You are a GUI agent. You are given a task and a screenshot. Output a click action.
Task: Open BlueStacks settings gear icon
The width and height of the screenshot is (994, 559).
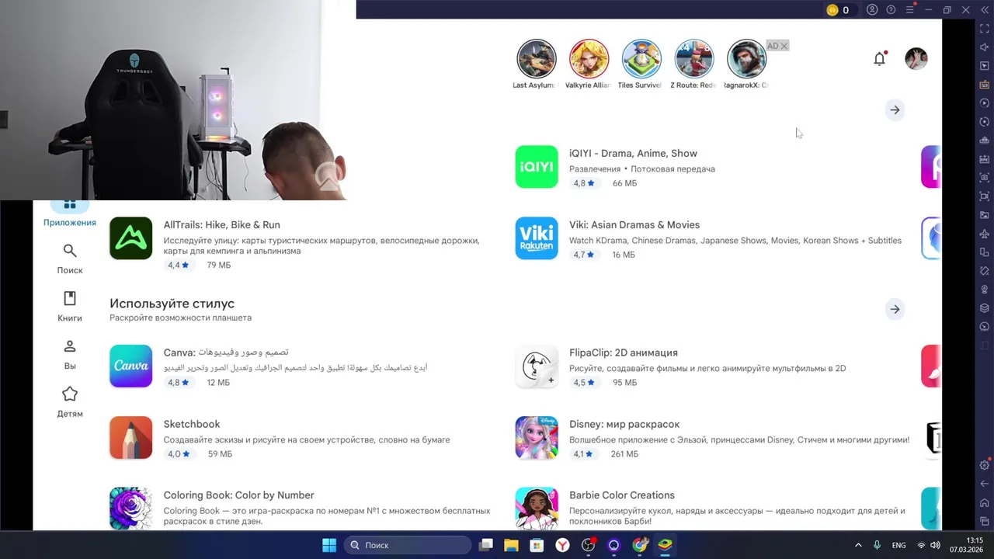(x=985, y=465)
